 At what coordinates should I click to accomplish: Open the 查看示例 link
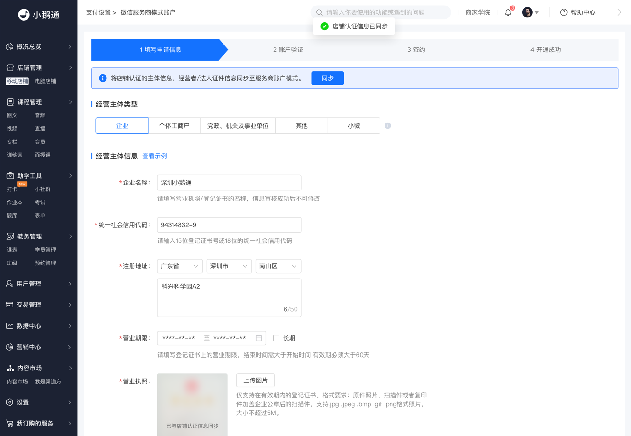tap(155, 156)
